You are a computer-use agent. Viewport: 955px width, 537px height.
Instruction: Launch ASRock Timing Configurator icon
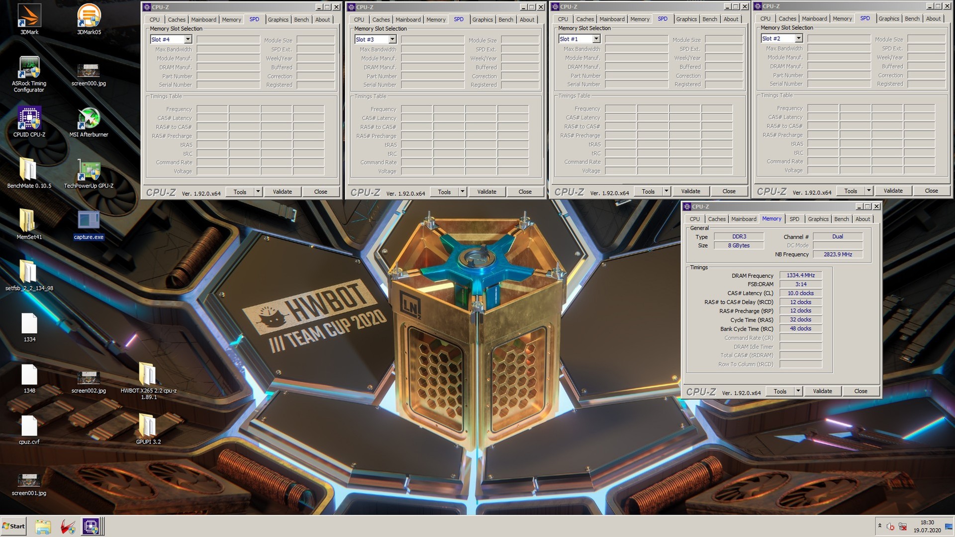[x=29, y=74]
